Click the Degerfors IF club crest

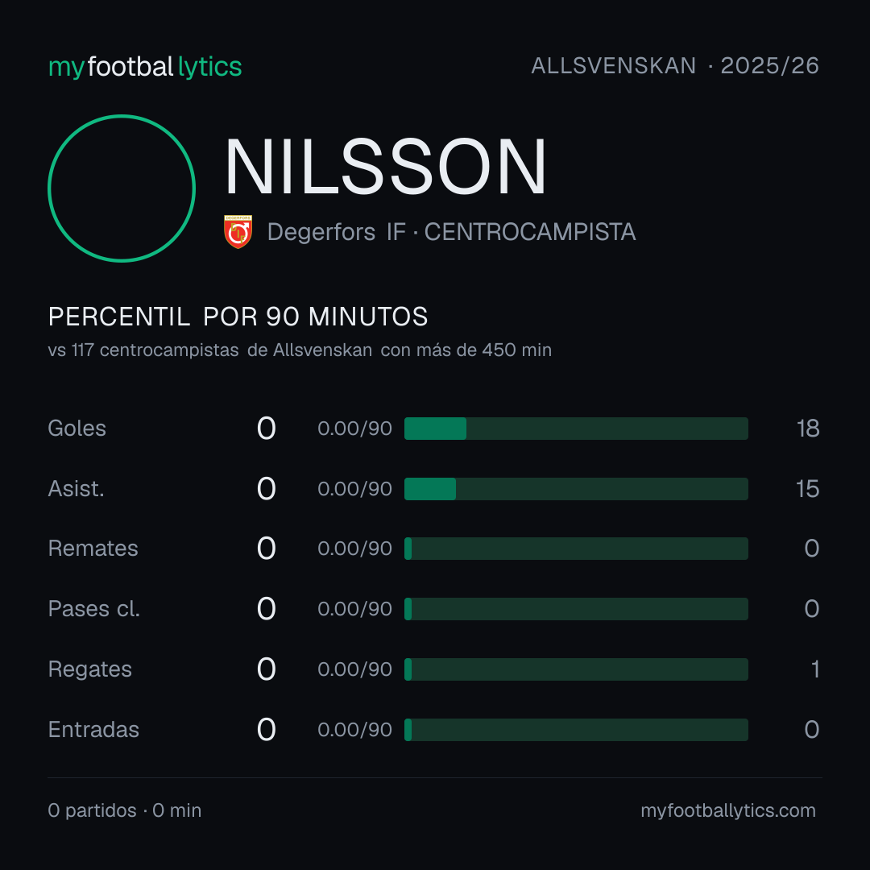(238, 231)
